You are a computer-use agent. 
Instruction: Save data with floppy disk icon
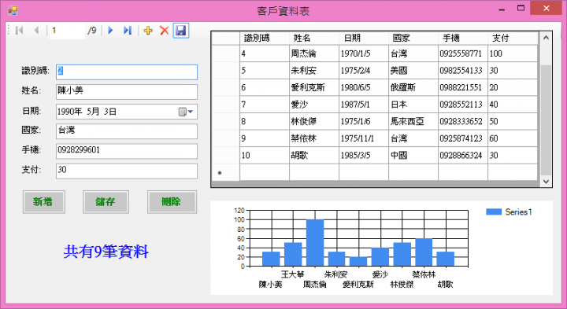coord(181,31)
